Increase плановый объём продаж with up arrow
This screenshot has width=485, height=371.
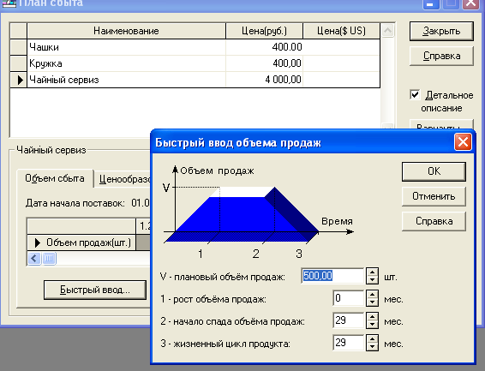[372, 272]
